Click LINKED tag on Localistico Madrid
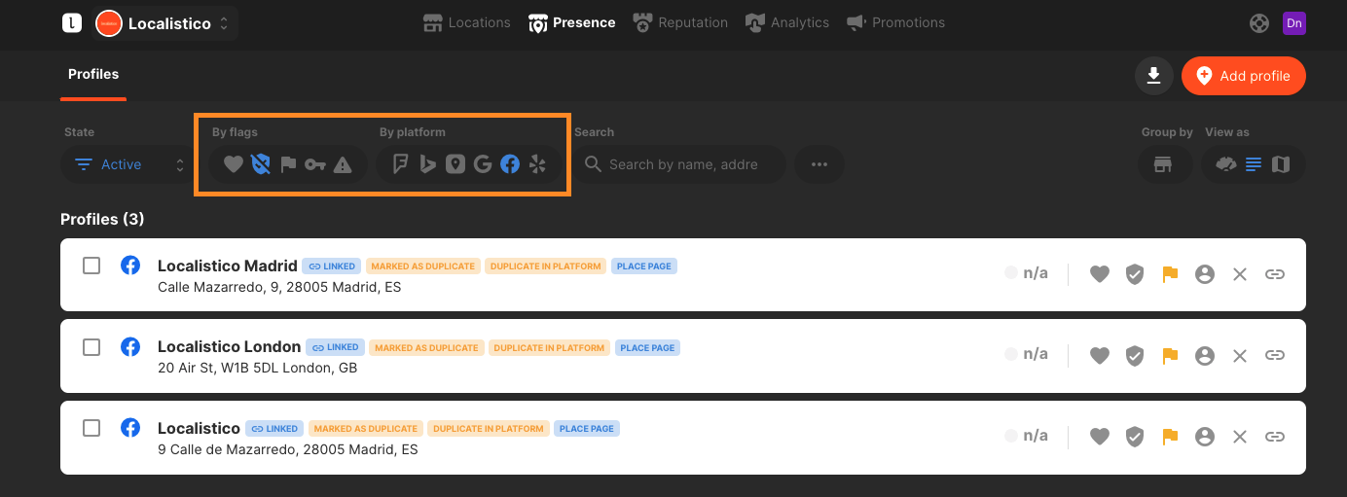 (331, 266)
